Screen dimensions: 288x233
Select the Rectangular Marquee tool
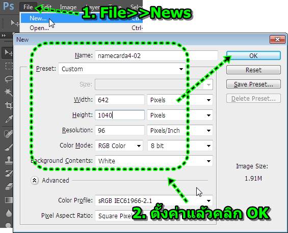(x=9, y=66)
